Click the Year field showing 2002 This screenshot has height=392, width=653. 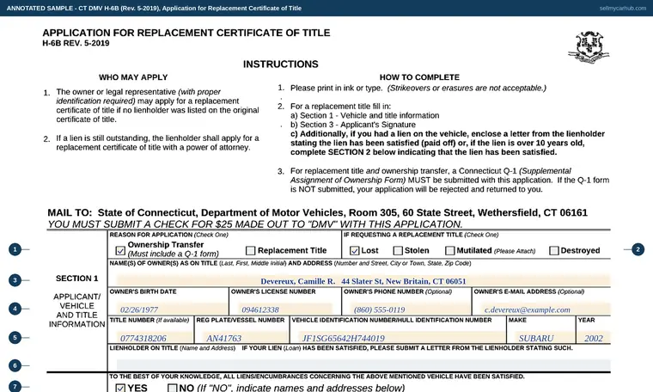point(597,338)
